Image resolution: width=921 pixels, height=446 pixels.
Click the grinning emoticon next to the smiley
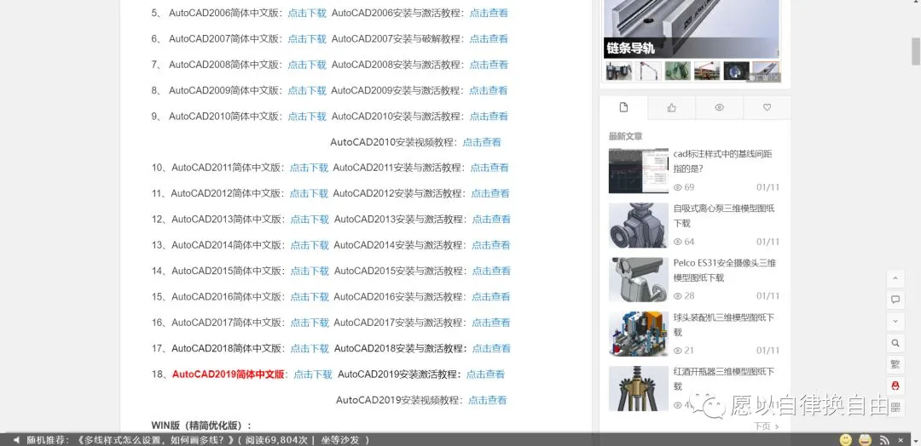point(865,439)
